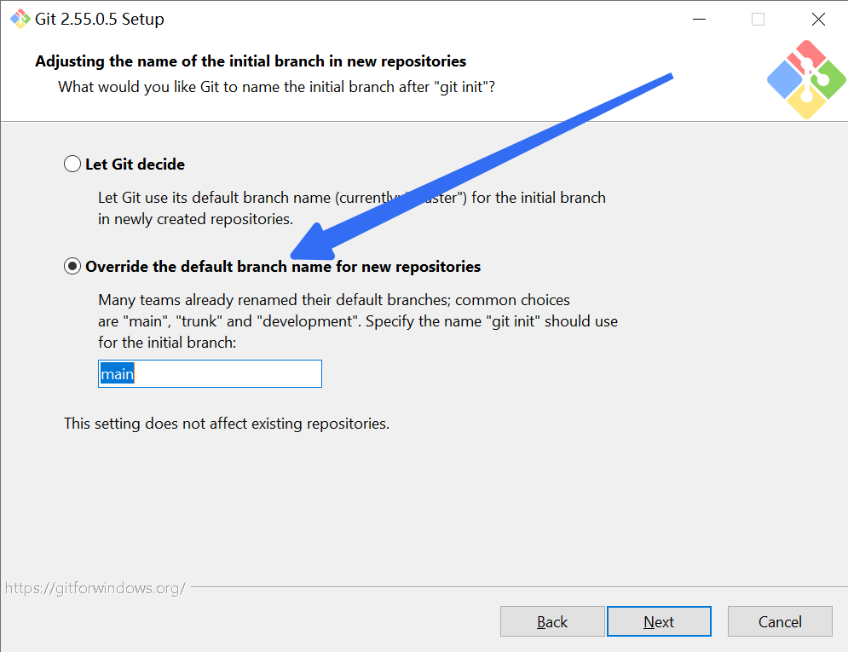Cancel the Git setup
The height and width of the screenshot is (652, 848).
[x=780, y=621]
